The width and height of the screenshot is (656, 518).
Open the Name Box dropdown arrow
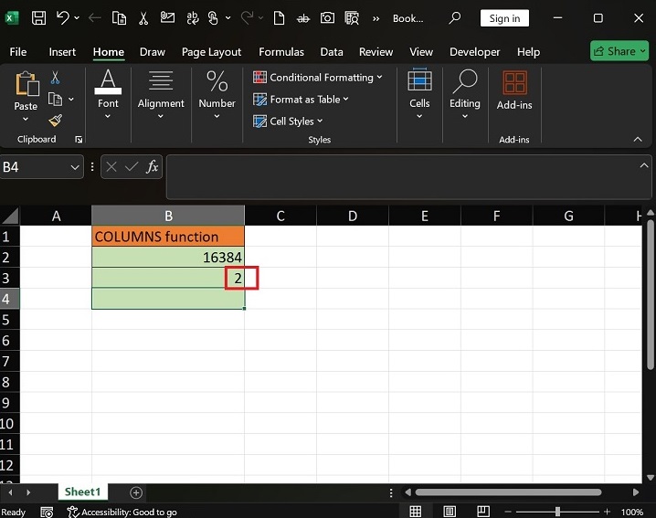tap(76, 167)
